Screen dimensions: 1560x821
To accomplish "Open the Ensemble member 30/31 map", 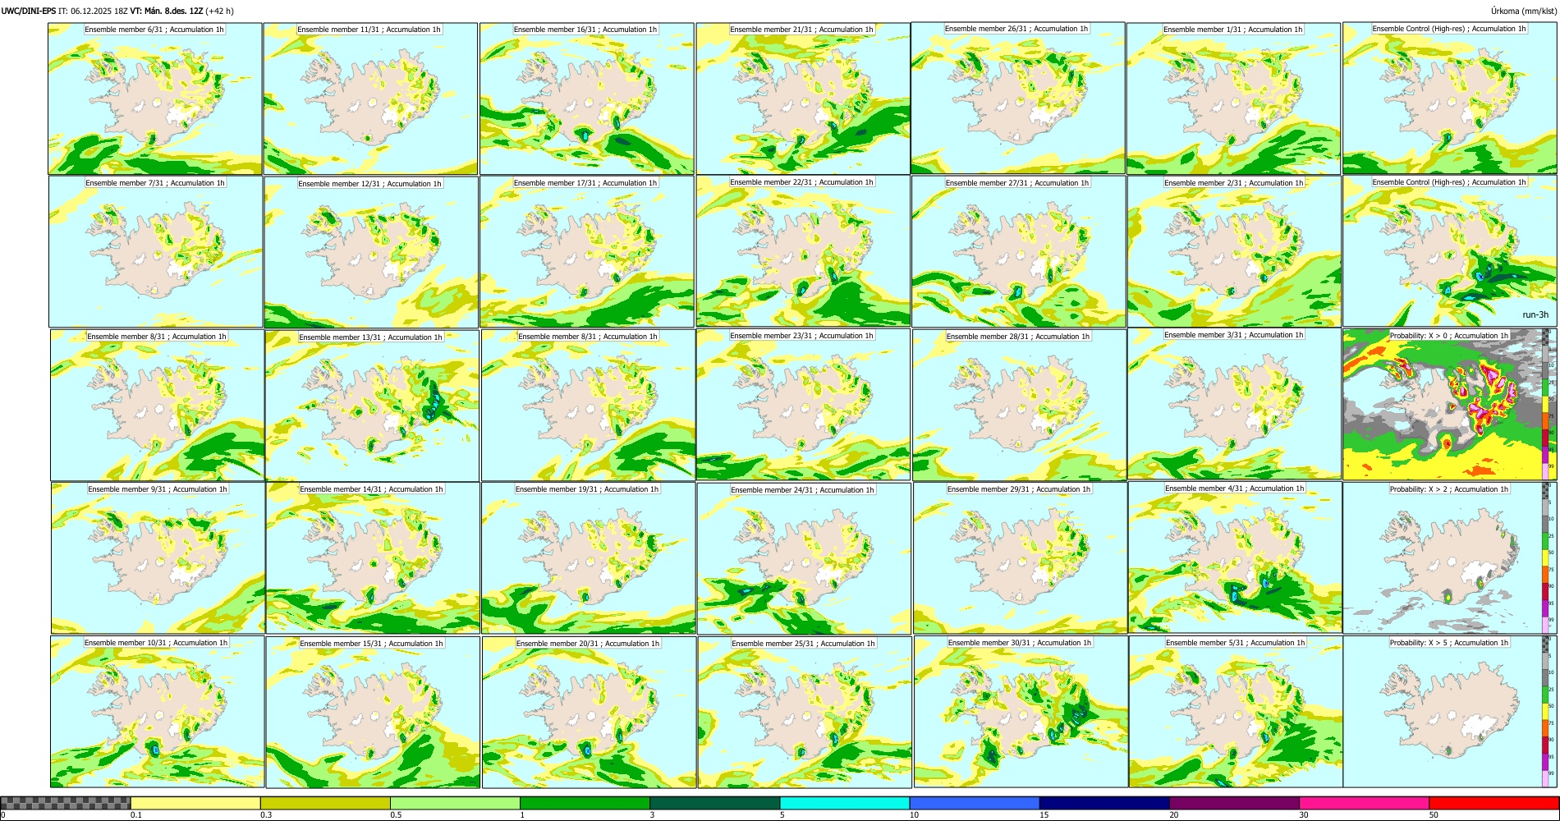I will pos(1021,712).
